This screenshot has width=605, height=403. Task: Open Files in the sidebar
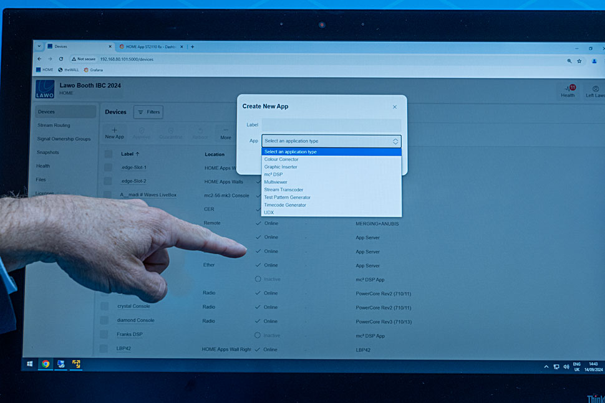(x=41, y=179)
